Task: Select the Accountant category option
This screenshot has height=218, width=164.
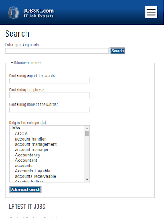Action: [26, 160]
